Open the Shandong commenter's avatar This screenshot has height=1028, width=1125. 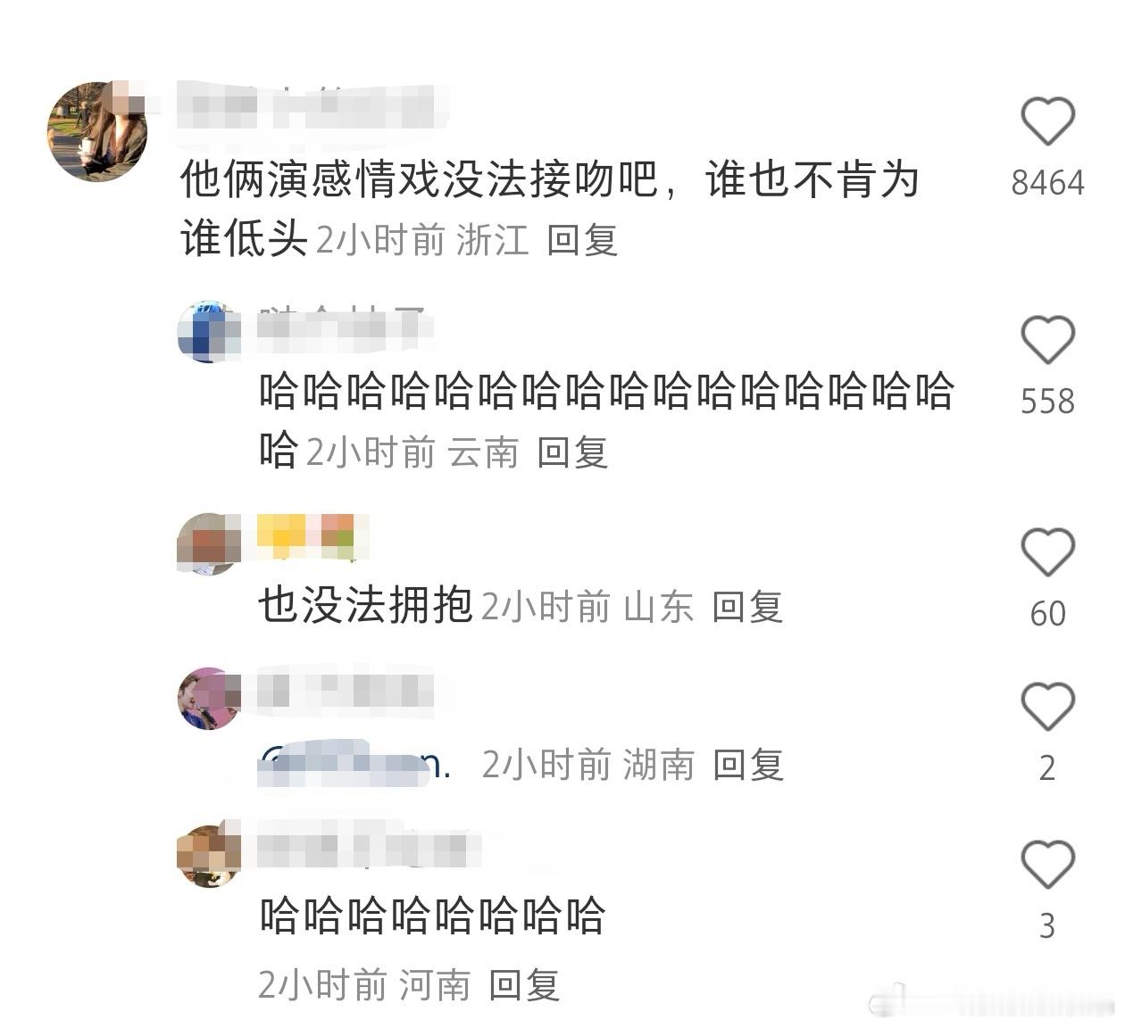[210, 543]
